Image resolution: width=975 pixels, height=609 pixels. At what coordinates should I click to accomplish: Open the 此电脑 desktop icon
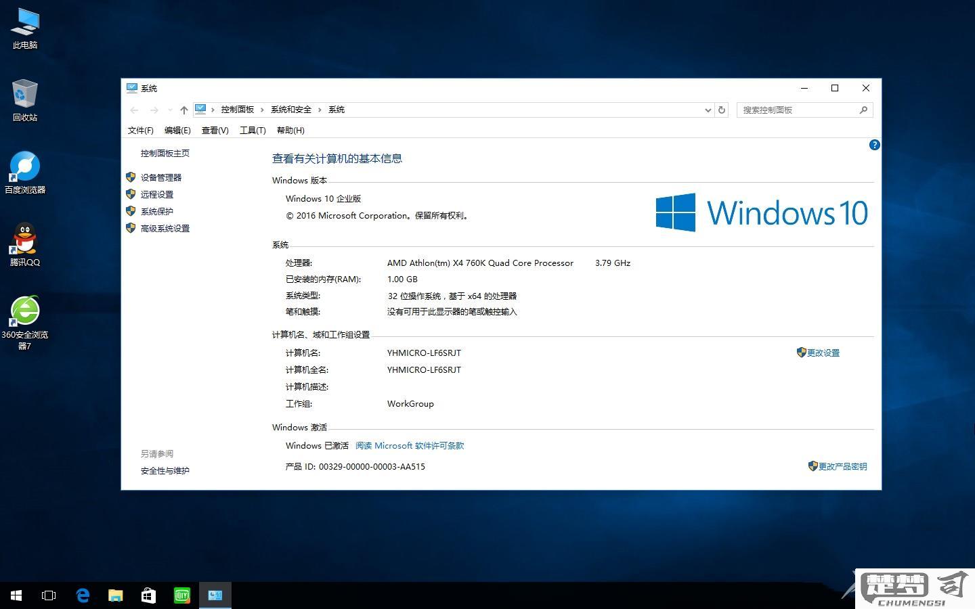(25, 28)
